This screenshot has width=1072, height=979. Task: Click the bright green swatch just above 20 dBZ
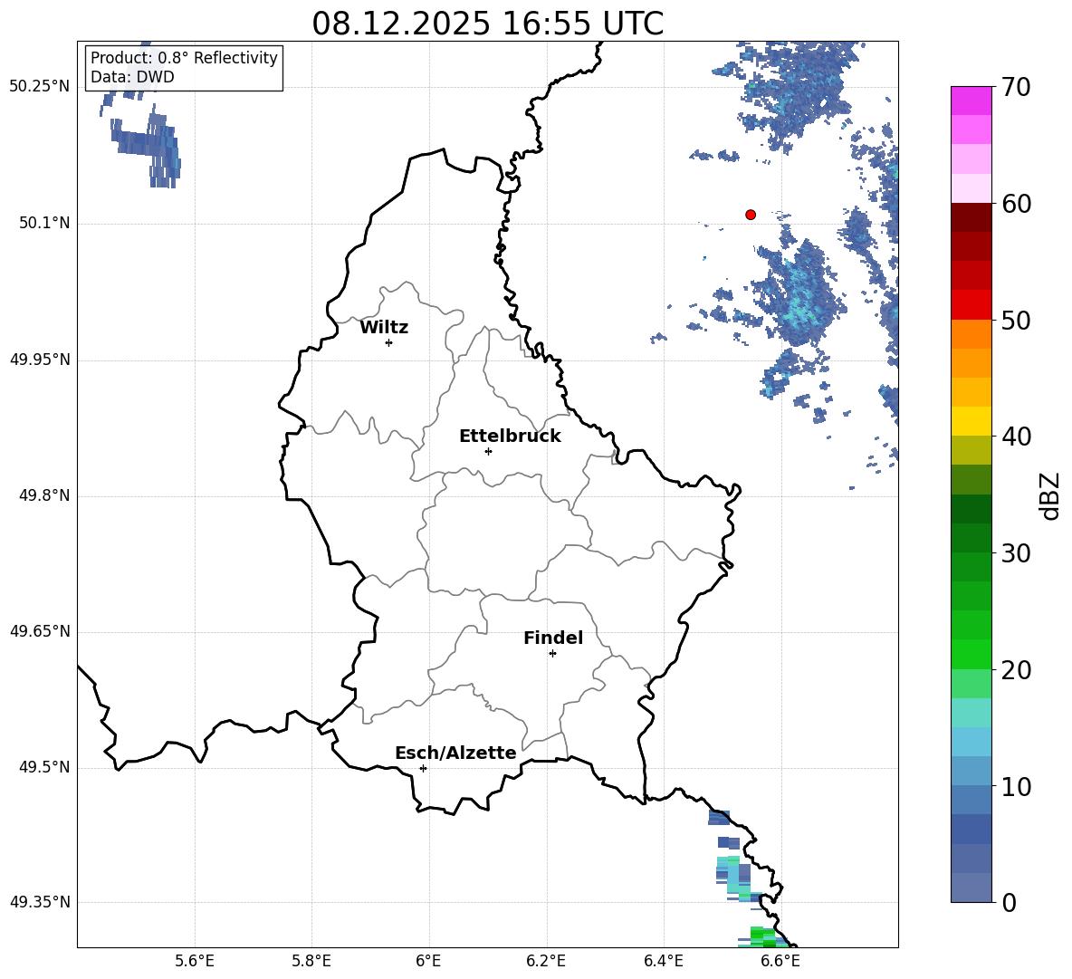(x=971, y=654)
